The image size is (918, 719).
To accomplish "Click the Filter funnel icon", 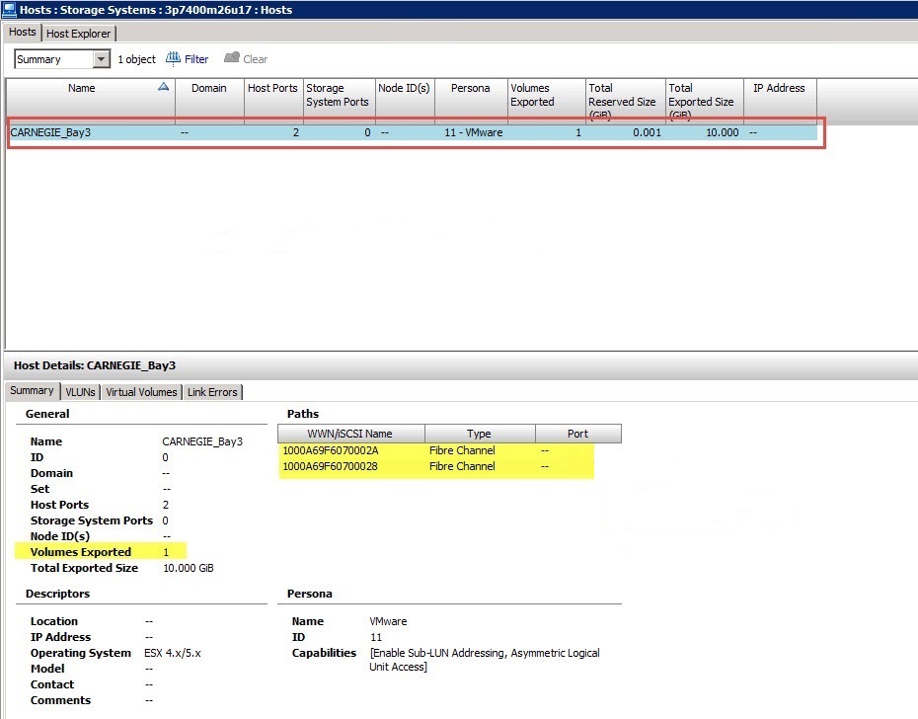I will click(173, 59).
